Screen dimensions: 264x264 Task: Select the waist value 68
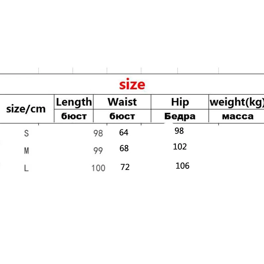pos(124,148)
